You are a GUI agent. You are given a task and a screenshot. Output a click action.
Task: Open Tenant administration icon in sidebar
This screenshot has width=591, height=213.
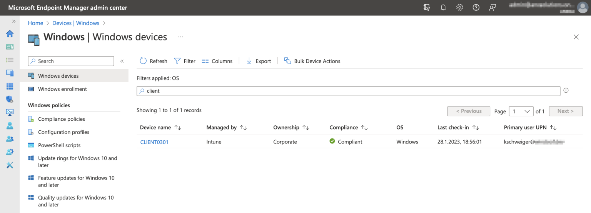pos(10,152)
